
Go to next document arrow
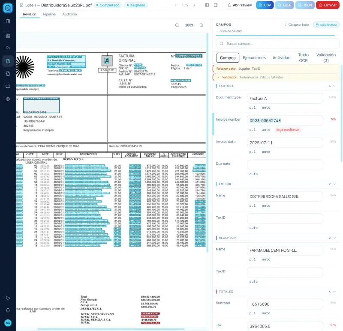(194, 5)
